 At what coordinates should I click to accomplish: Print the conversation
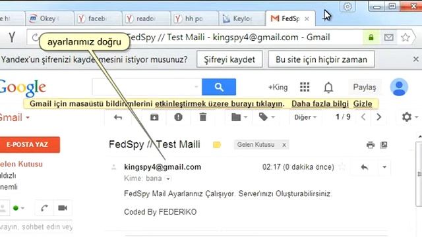click(x=371, y=145)
